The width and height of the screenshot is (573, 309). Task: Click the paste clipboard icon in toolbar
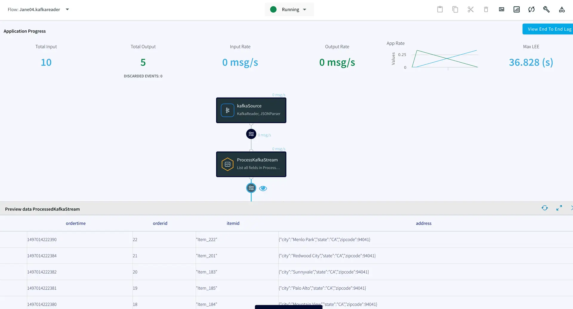[x=440, y=10]
